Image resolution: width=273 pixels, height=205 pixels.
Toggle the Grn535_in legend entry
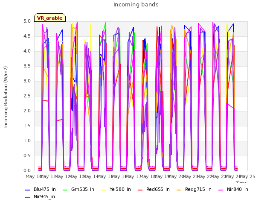[x=78, y=190]
